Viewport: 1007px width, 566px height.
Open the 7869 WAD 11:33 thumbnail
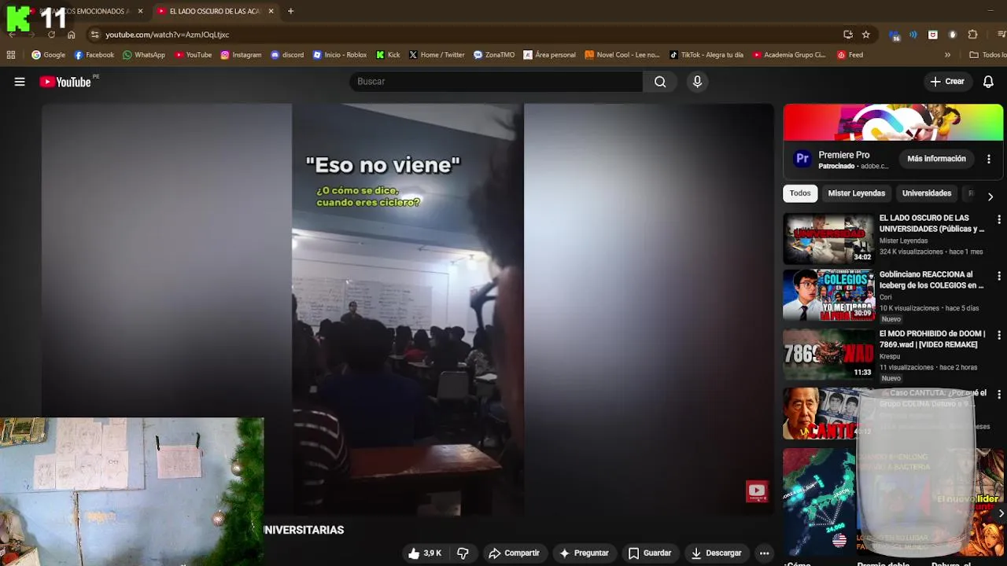[828, 354]
